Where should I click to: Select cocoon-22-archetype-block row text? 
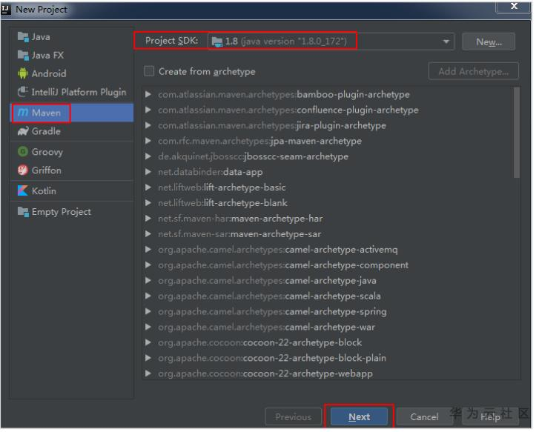coord(260,342)
